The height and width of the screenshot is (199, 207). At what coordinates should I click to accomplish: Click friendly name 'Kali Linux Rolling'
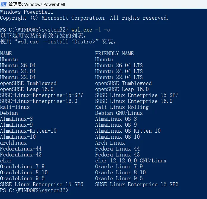122,107
